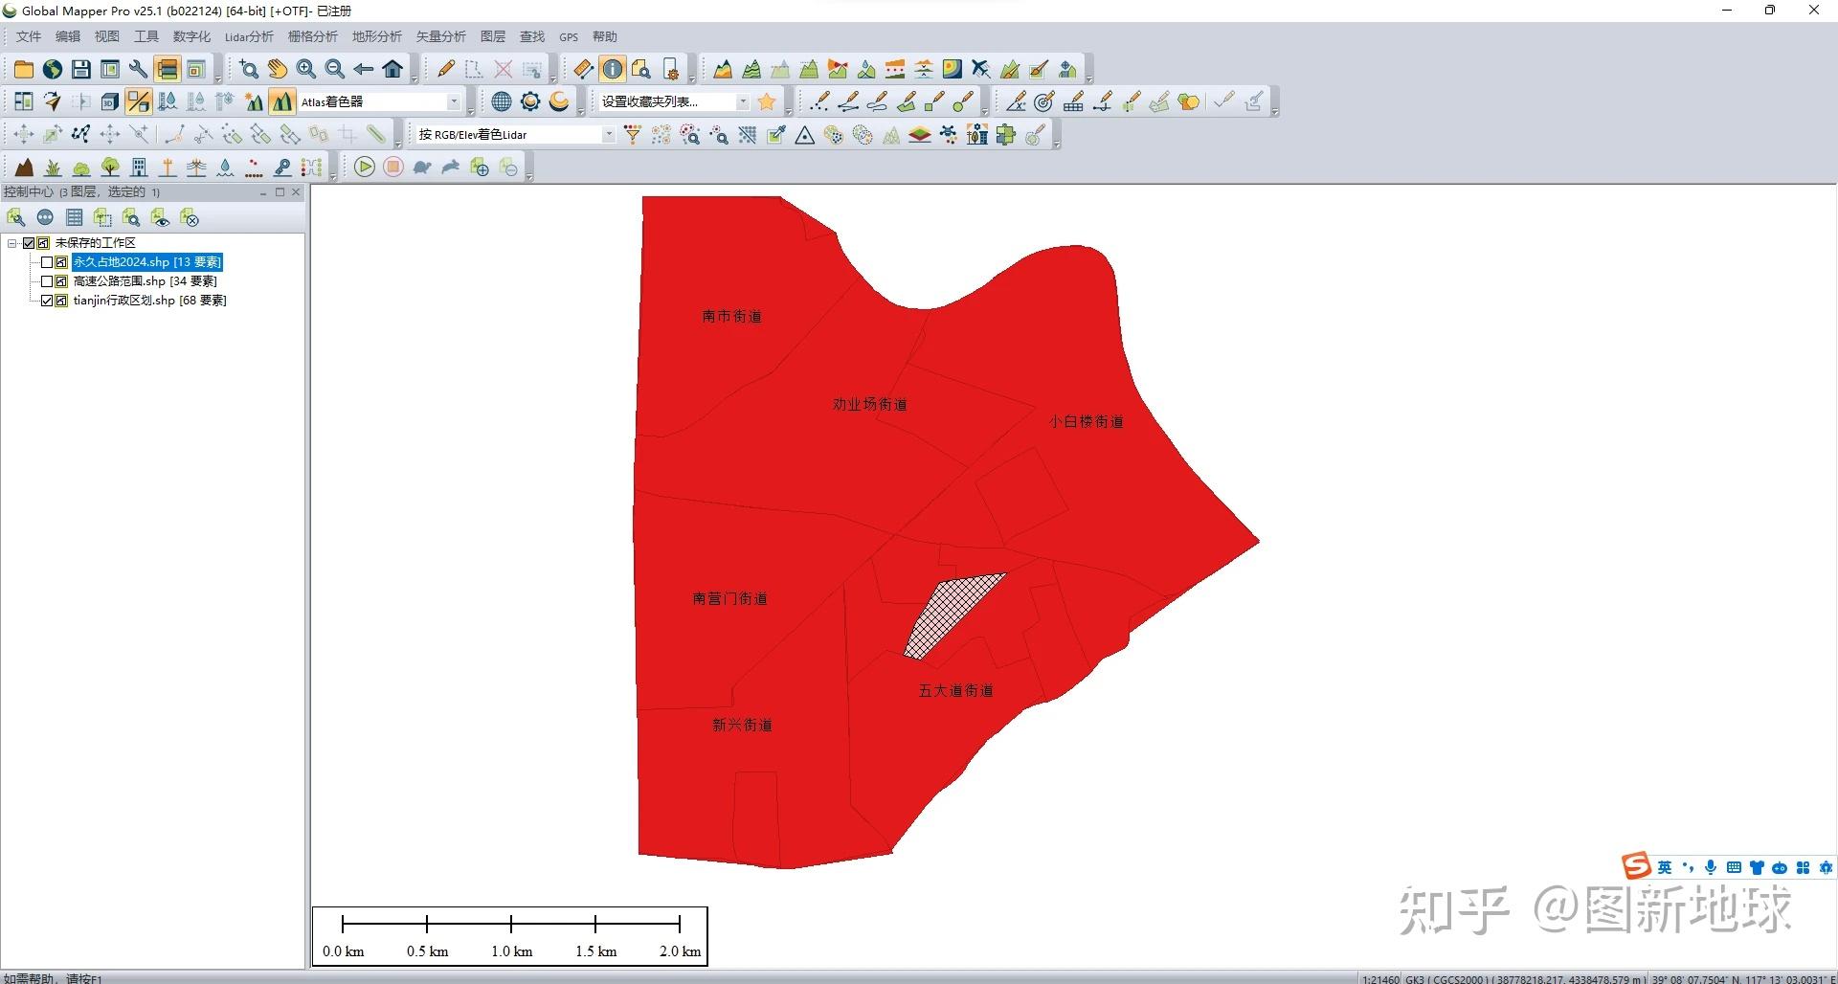Click the globe online data sources icon
The image size is (1838, 984).
53,69
